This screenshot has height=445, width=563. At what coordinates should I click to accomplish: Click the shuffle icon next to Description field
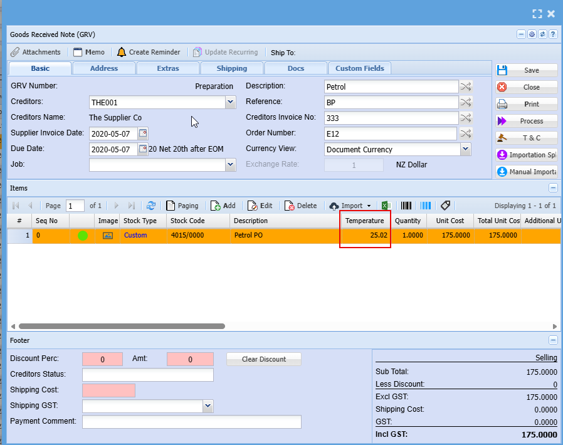466,86
